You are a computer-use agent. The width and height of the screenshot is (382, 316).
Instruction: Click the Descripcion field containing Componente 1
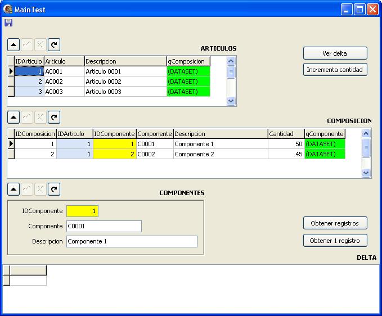coord(132,241)
